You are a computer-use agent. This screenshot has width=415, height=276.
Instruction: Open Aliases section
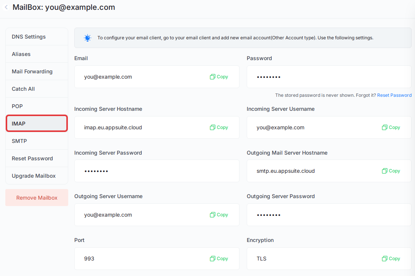(37, 54)
